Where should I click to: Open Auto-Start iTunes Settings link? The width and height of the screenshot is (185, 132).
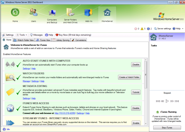point(26,69)
